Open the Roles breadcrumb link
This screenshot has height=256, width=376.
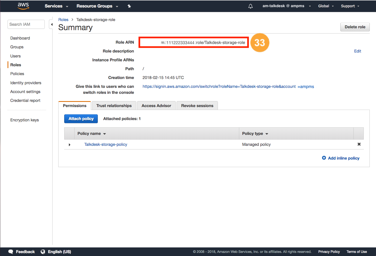coord(63,20)
